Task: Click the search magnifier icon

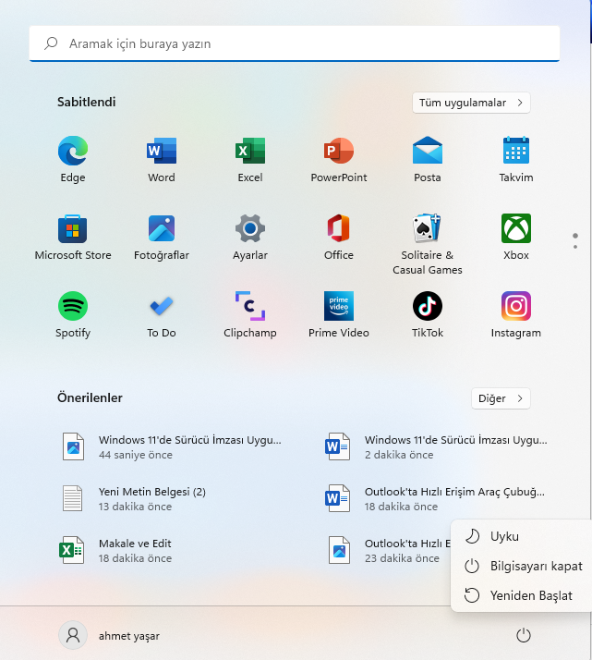Action: click(x=51, y=43)
